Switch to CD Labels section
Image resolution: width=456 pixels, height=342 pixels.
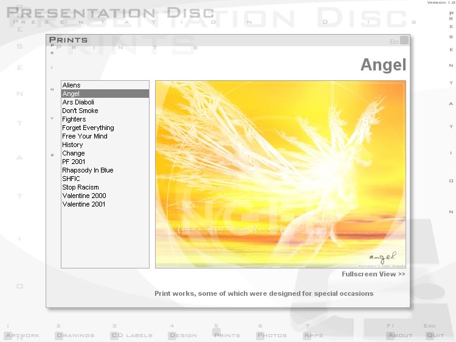click(132, 335)
